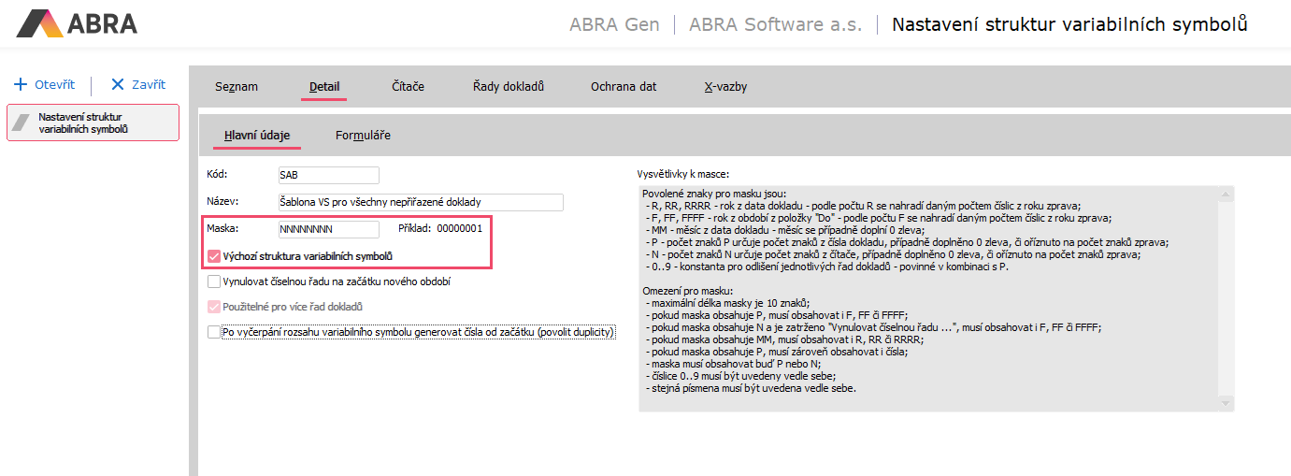Click the plus icon for Otevřít
Viewport: 1291px width, 476px height.
(x=21, y=84)
